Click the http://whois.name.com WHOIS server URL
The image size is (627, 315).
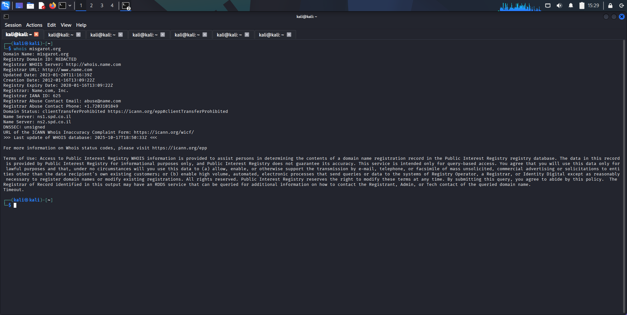pyautogui.click(x=93, y=65)
